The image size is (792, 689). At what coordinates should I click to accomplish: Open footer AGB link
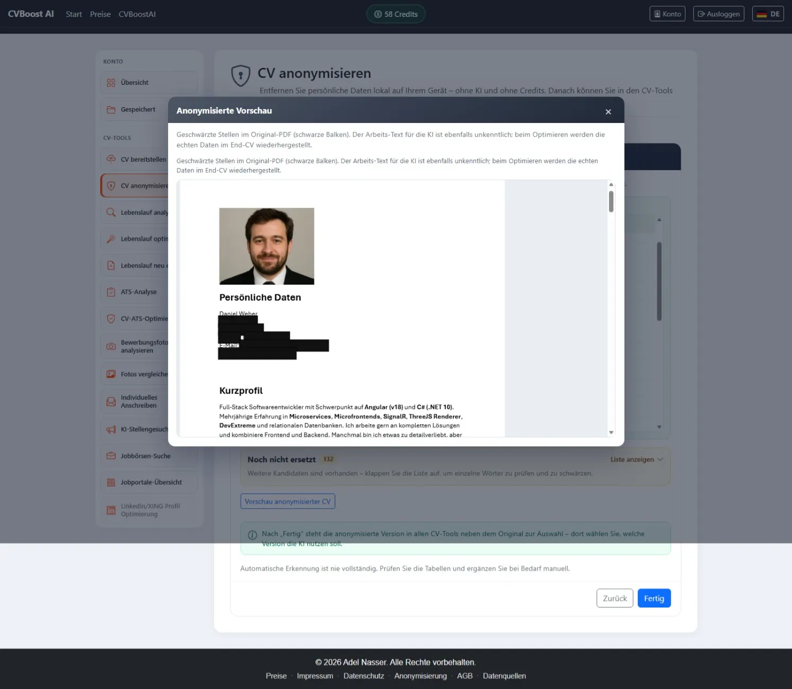pyautogui.click(x=465, y=676)
